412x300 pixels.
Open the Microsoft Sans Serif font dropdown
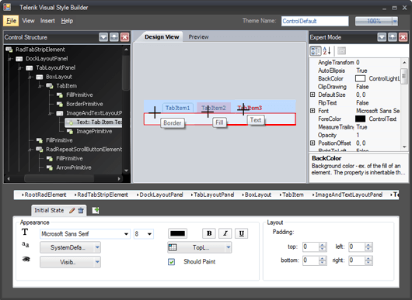(x=127, y=233)
